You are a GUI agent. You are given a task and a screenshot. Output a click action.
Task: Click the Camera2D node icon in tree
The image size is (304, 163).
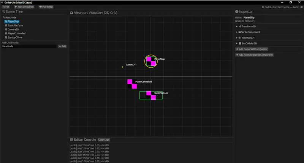point(6,29)
